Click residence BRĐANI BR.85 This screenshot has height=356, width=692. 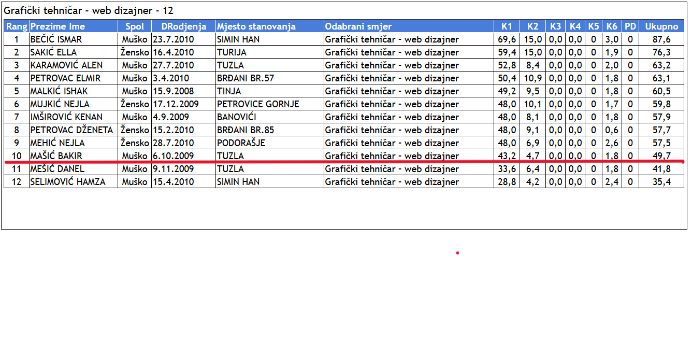(246, 130)
